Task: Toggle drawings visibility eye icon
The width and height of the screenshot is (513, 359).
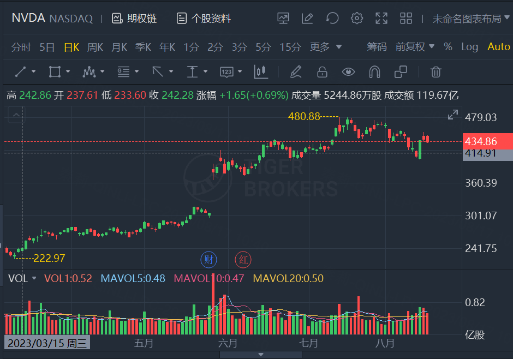Action: coord(348,71)
